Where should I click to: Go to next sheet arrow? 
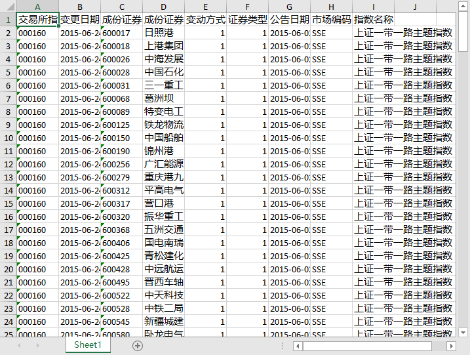tap(38, 346)
